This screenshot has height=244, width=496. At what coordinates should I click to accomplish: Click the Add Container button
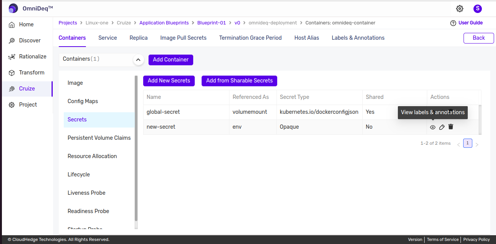pyautogui.click(x=171, y=60)
